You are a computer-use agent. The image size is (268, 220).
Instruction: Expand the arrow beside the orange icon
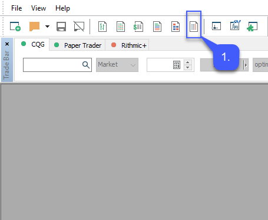[x=47, y=26]
